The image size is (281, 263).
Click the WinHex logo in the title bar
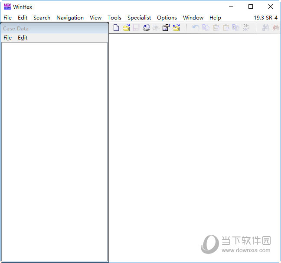point(7,7)
